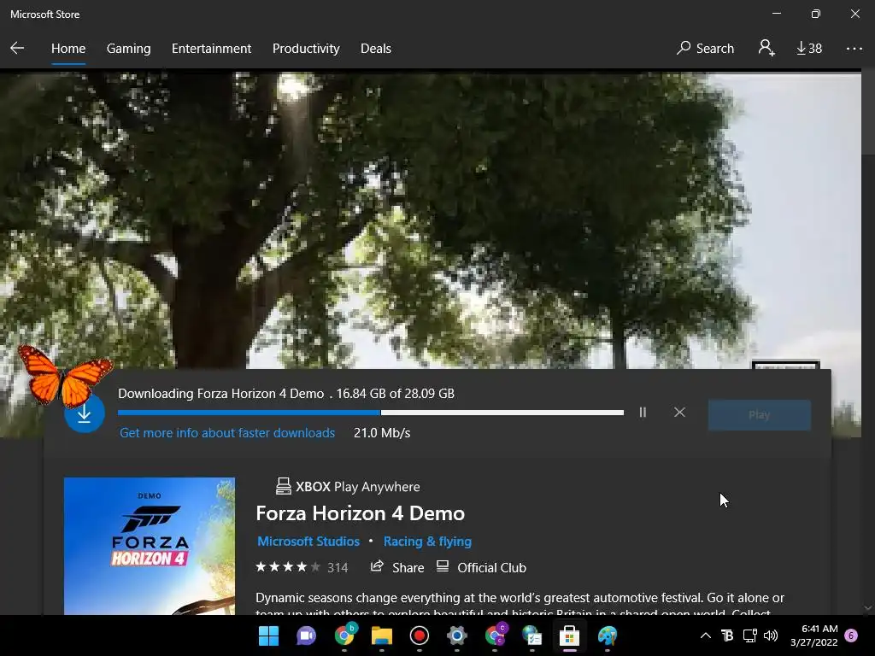
Task: Click the blue download circle icon
Action: tap(85, 413)
